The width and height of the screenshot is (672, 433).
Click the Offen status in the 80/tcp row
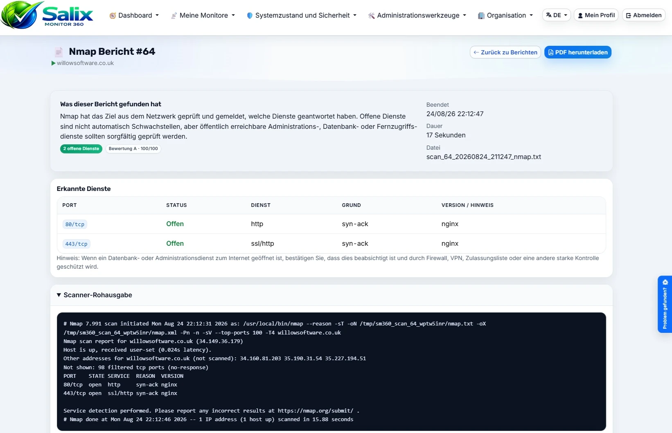click(x=175, y=224)
